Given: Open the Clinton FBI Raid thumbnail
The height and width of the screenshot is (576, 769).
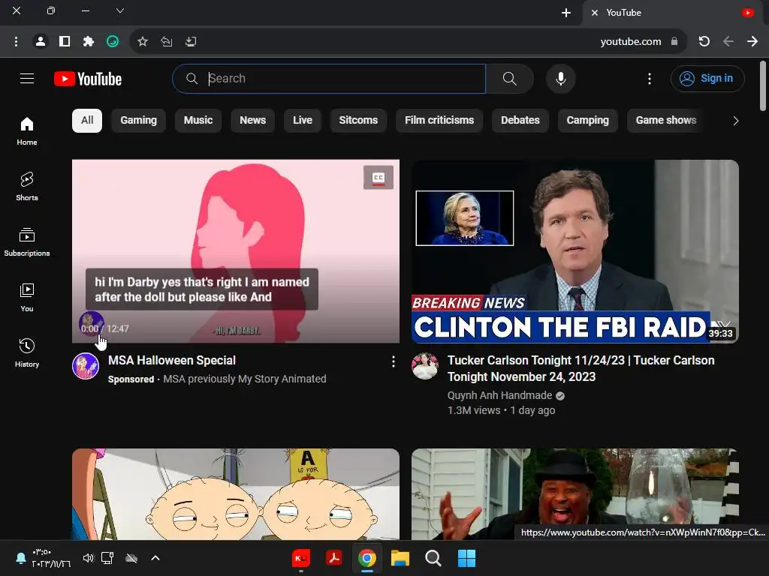Looking at the screenshot, I should pyautogui.click(x=574, y=251).
